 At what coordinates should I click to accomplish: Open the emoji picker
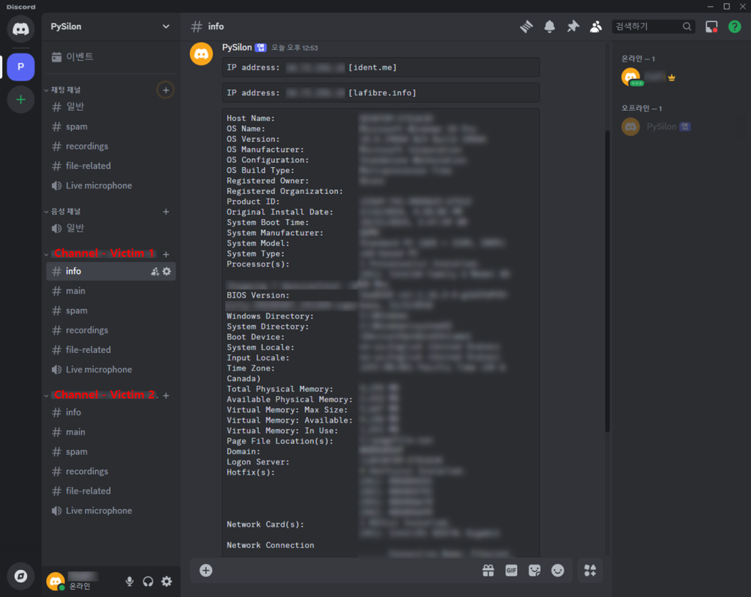(557, 571)
